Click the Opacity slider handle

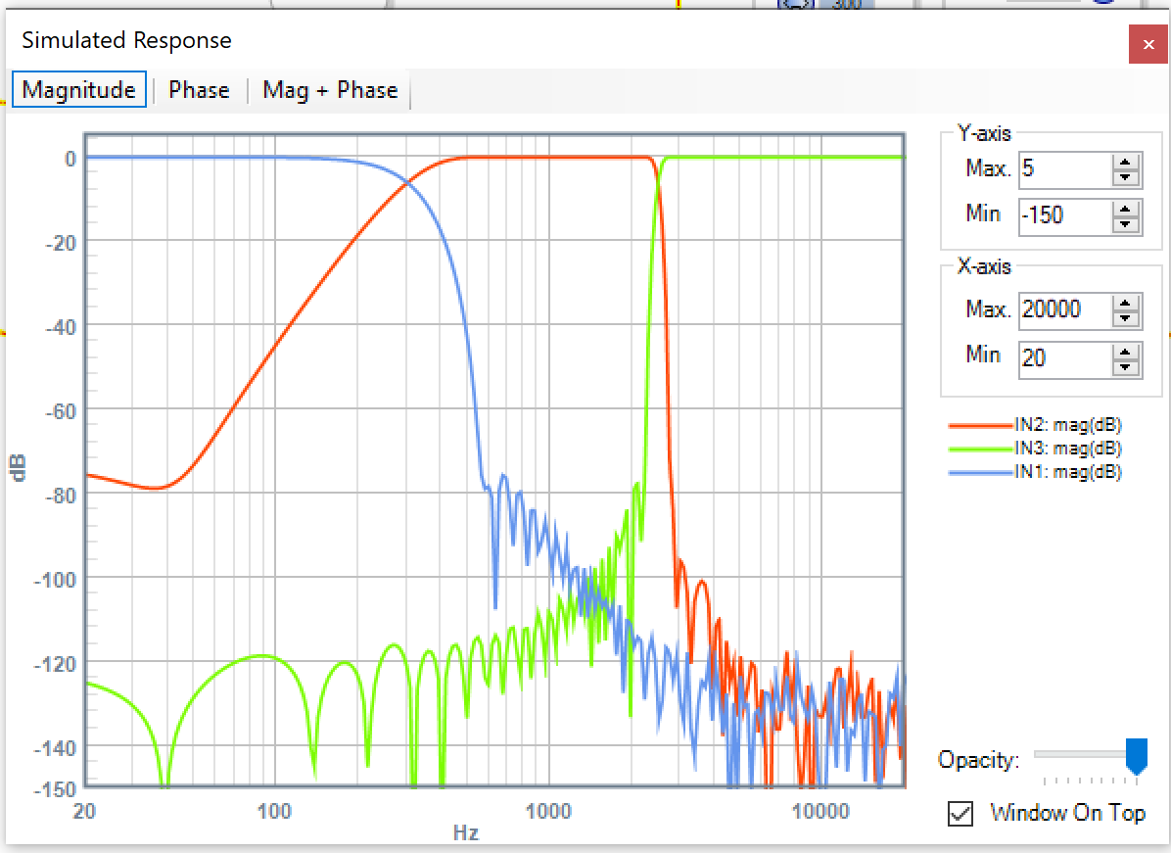pyautogui.click(x=1136, y=756)
